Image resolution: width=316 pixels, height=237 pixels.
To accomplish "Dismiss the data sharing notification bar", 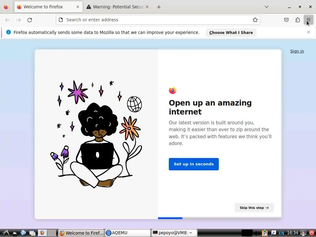I will point(308,32).
